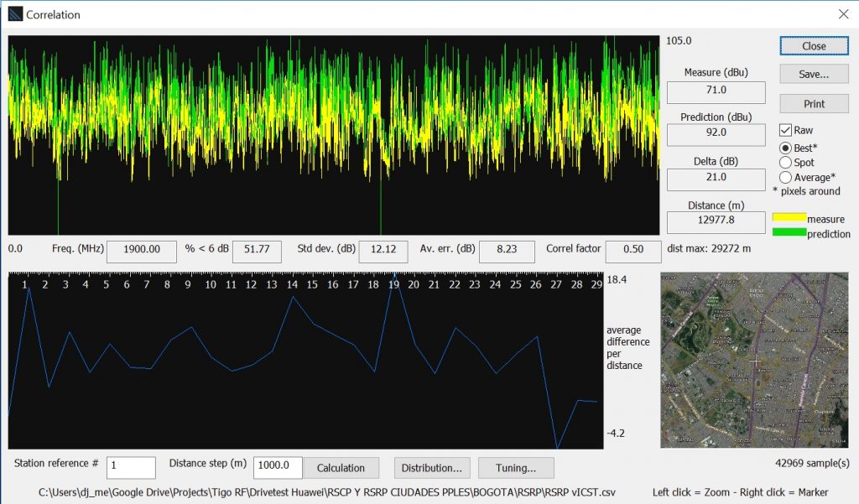Uncheck the Raw checkbox
The height and width of the screenshot is (504, 859).
point(786,131)
